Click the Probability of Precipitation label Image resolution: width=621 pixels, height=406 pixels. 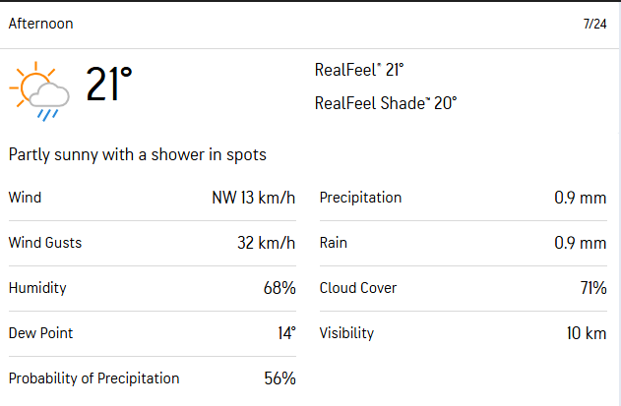pos(94,378)
